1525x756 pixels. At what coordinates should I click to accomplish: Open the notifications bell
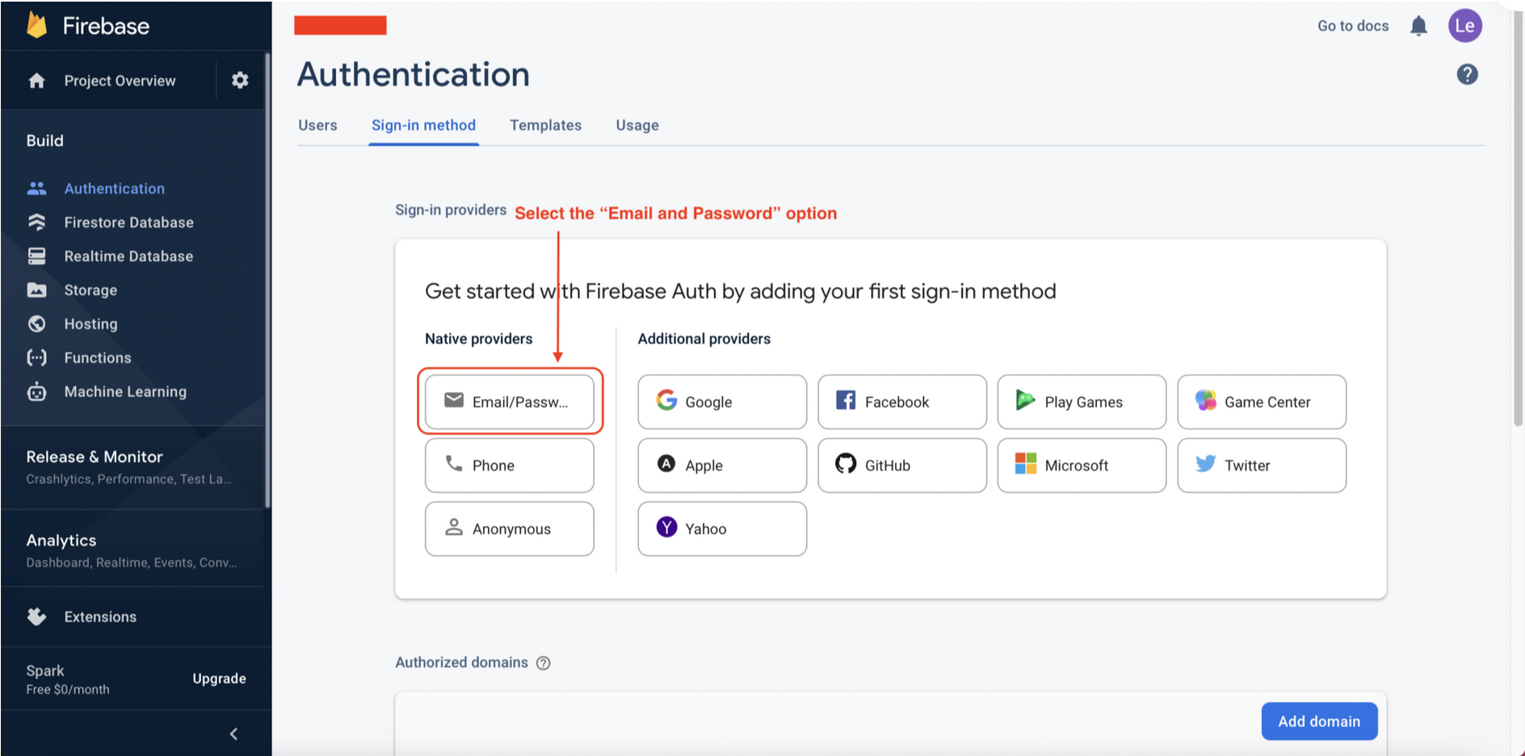click(x=1418, y=26)
